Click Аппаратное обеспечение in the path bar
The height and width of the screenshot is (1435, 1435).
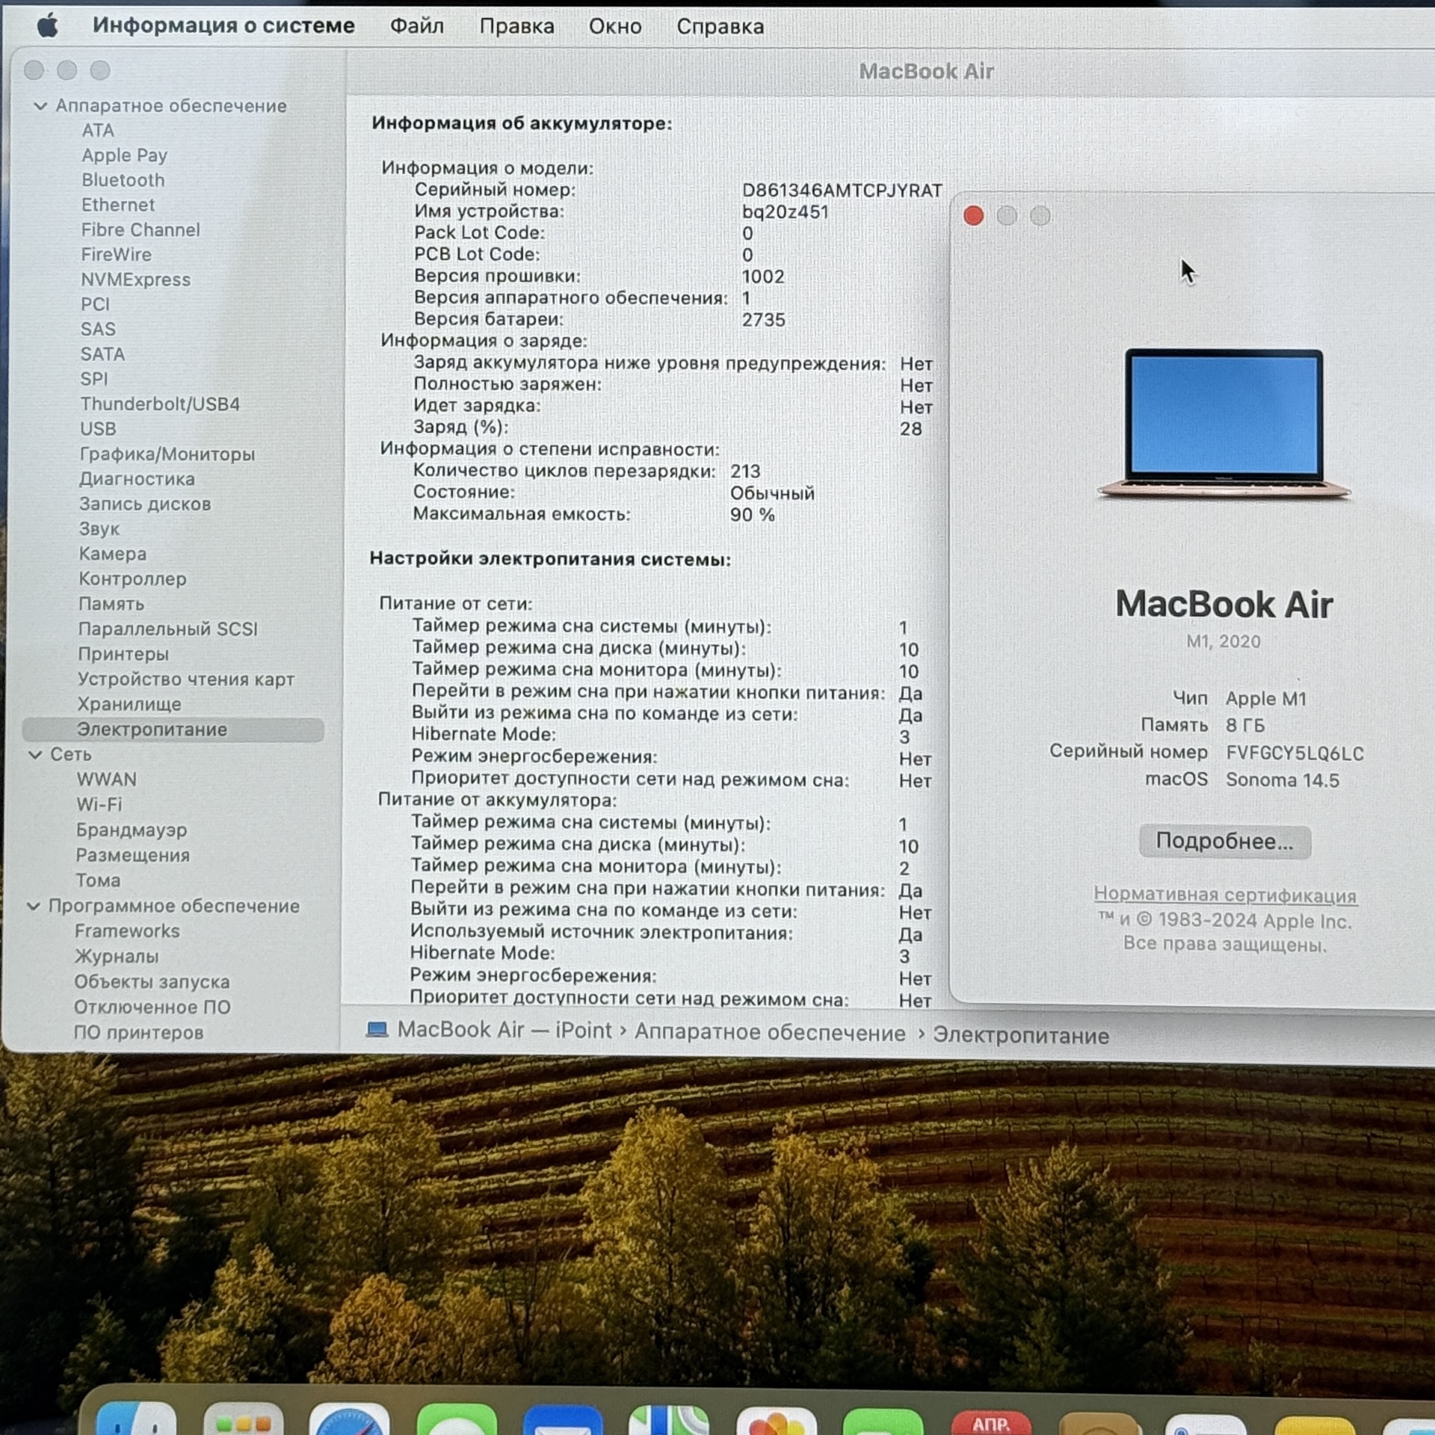(x=770, y=1033)
